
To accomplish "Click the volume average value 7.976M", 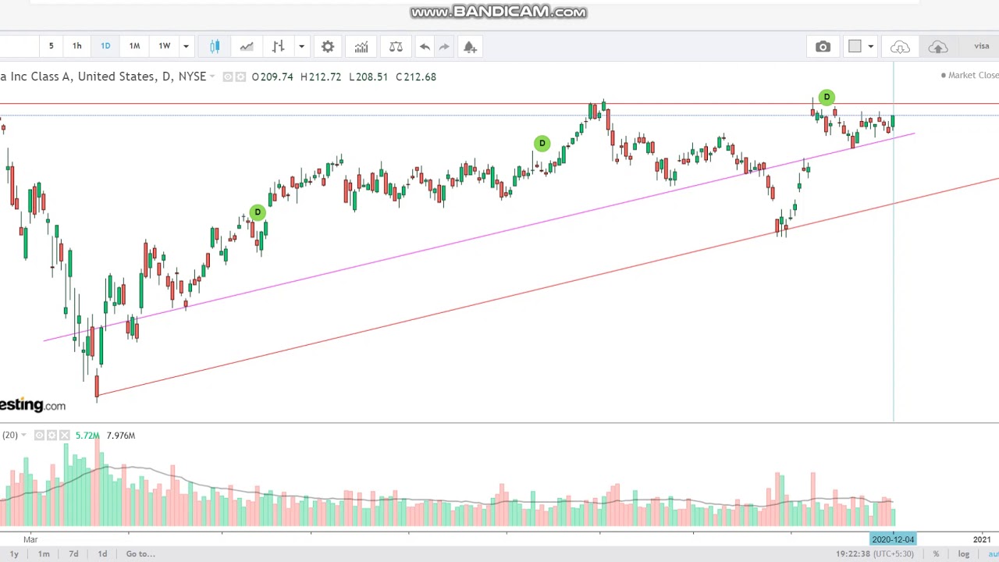I will point(121,436).
